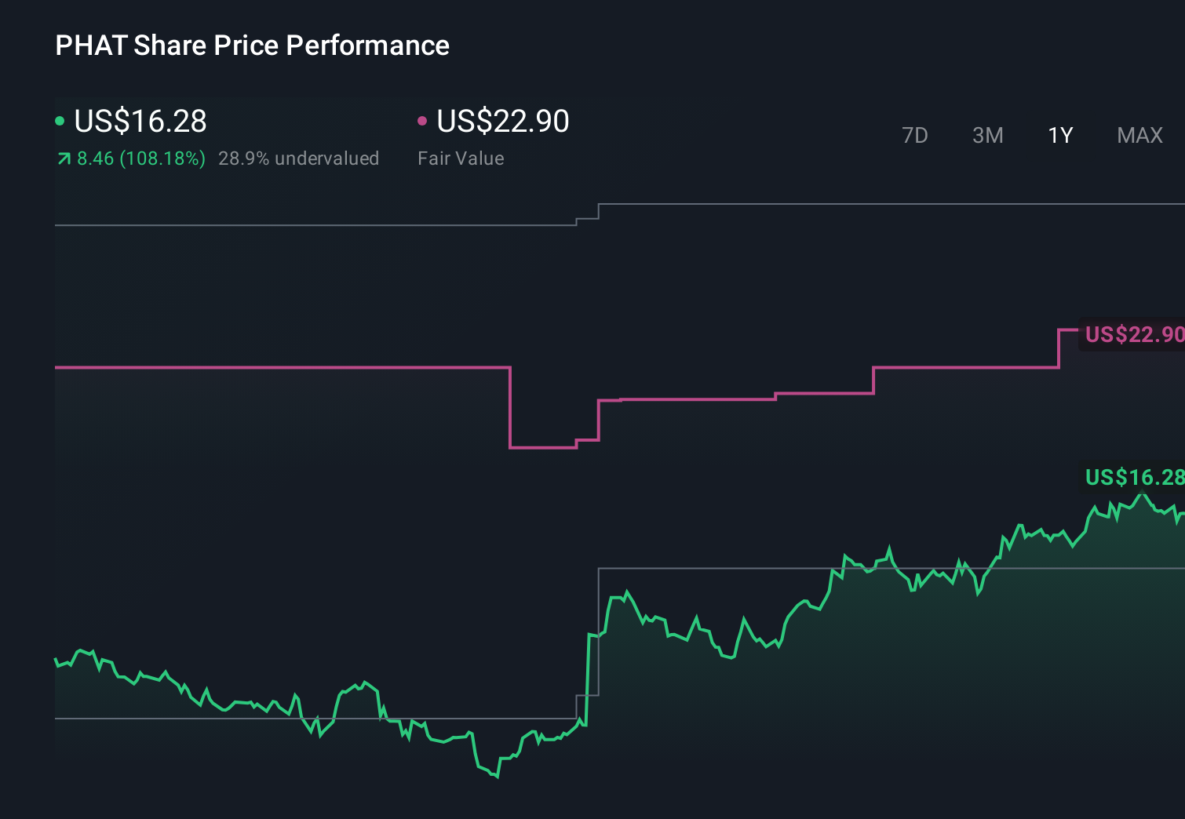
Task: Expand the Fair Value details section
Action: (461, 158)
